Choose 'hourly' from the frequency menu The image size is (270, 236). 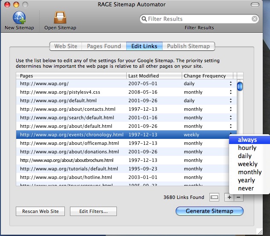250,148
